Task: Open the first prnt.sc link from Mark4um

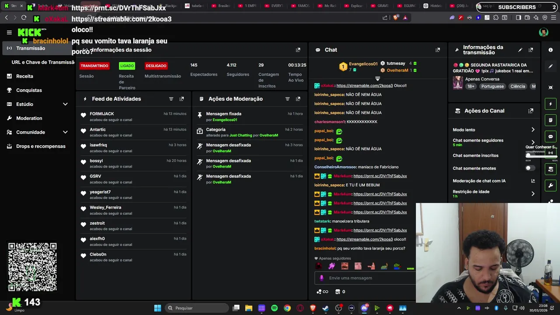Action: pos(380,176)
